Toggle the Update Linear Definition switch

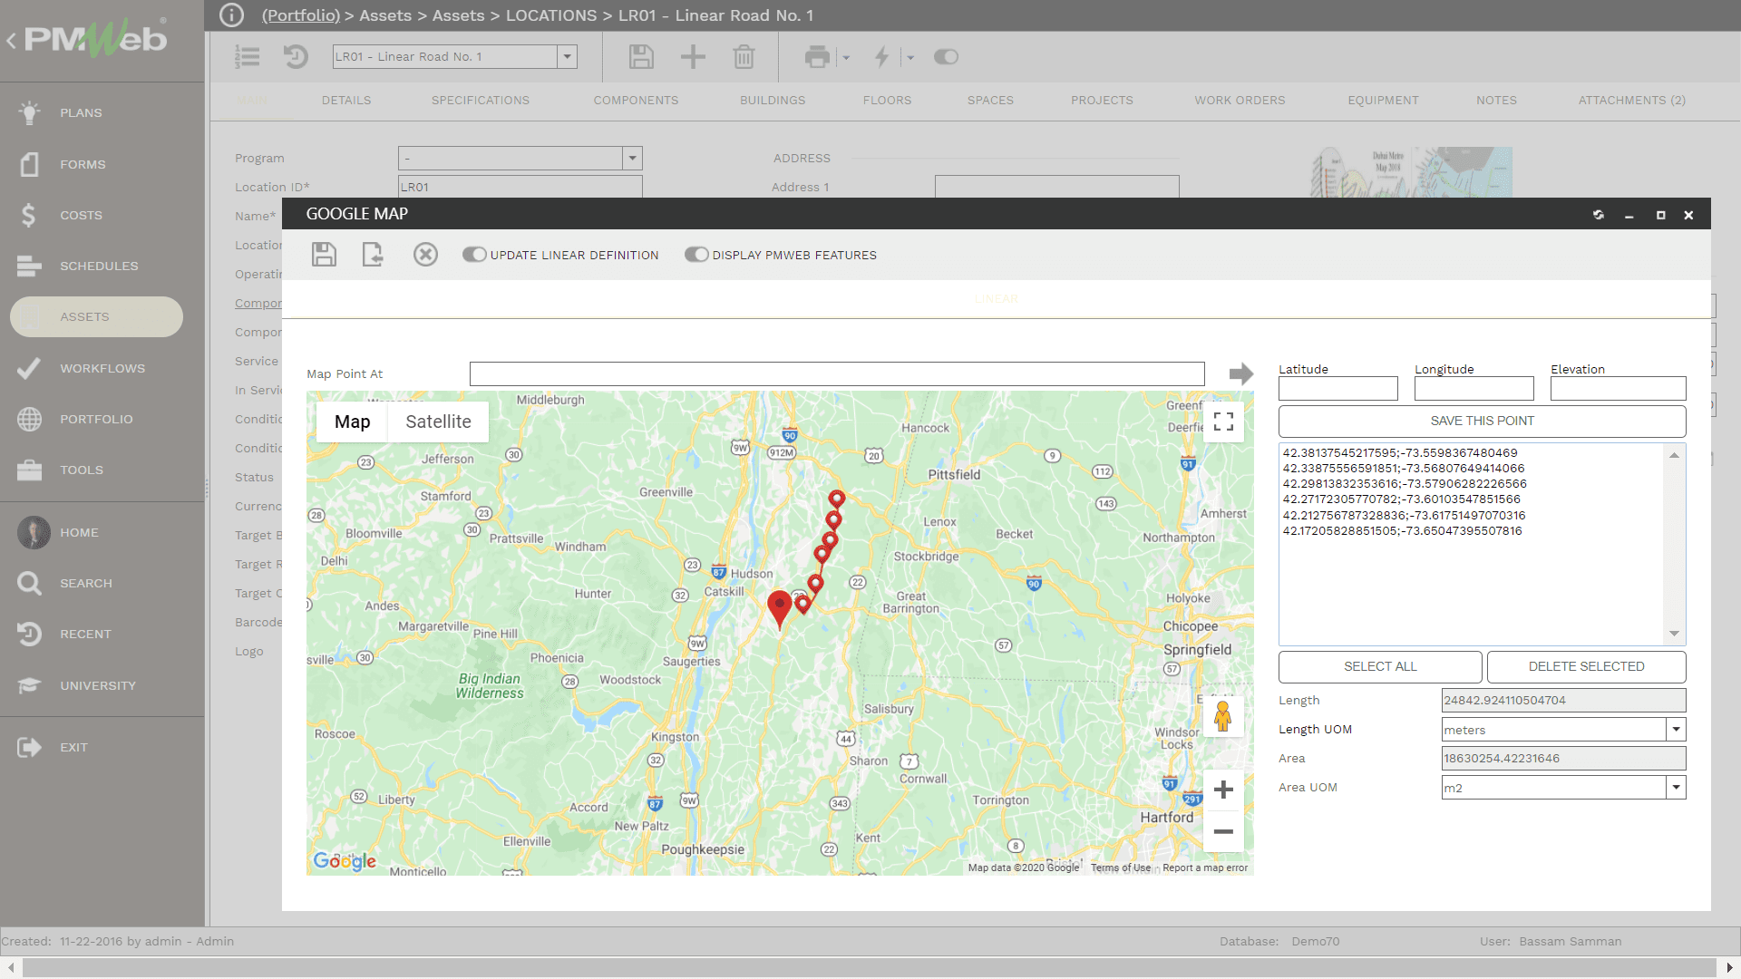tap(475, 255)
